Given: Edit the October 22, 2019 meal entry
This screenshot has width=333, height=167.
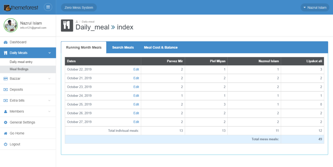Looking at the screenshot, I should [136, 69].
